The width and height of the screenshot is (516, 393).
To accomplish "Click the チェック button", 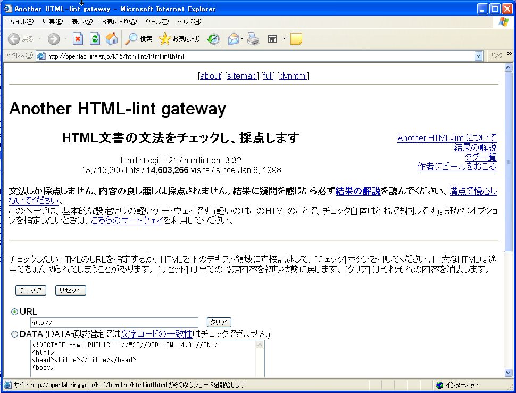I will (31, 290).
